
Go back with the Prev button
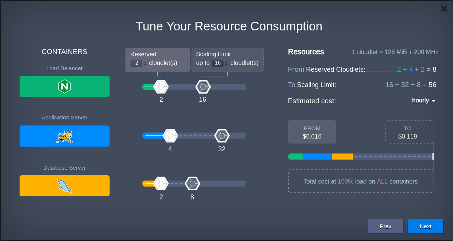pyautogui.click(x=385, y=226)
